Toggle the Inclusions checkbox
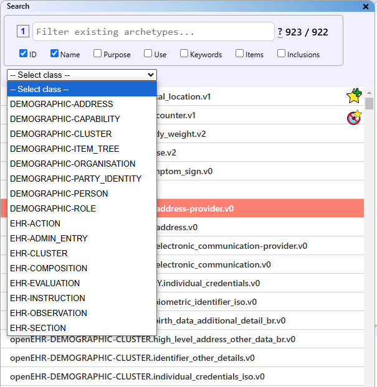This screenshot has width=377, height=387. [282, 54]
